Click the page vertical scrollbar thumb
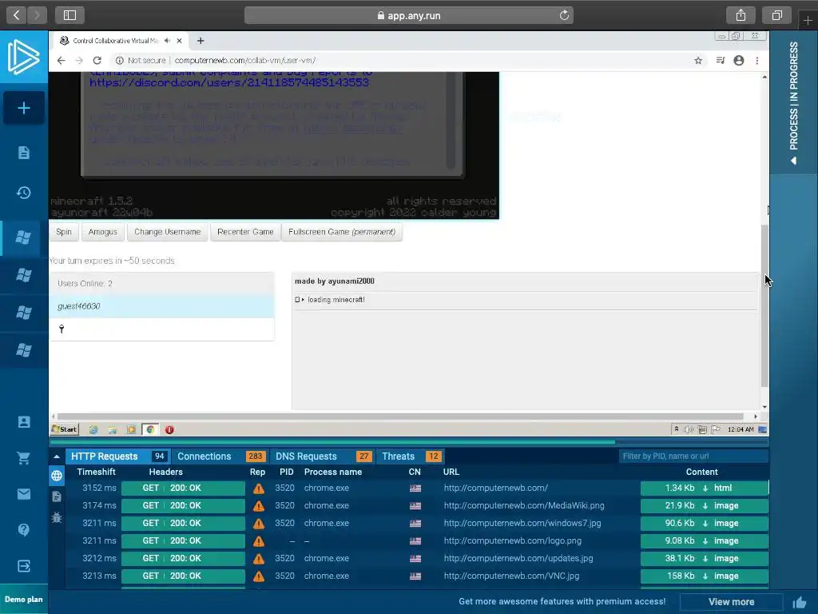Image resolution: width=818 pixels, height=614 pixels. (x=764, y=305)
